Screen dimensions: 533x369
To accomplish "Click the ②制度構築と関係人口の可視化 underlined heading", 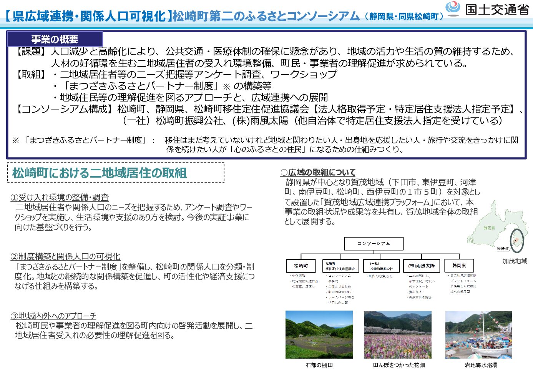I will (x=65, y=256).
